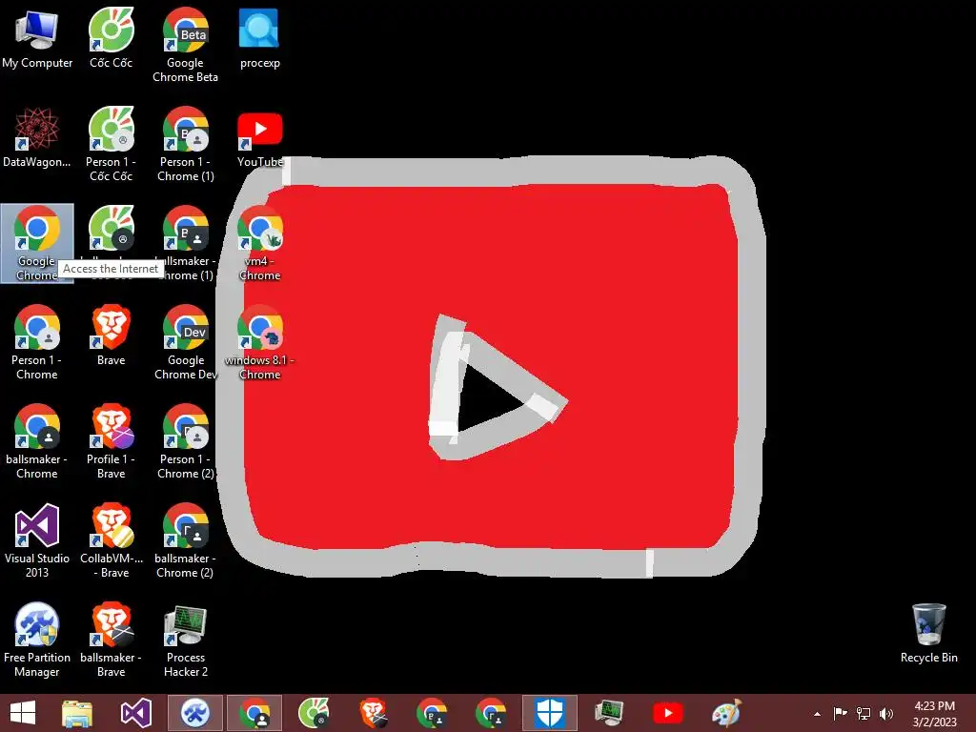
Task: Select the ballsmaker - Brave shortcut
Action: point(111,639)
